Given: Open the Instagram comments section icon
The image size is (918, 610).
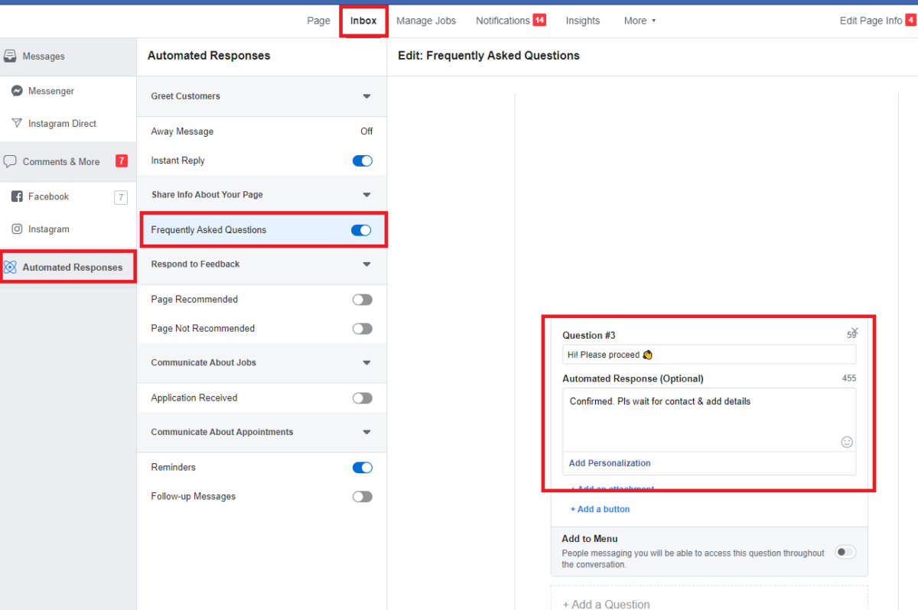Looking at the screenshot, I should 16,229.
